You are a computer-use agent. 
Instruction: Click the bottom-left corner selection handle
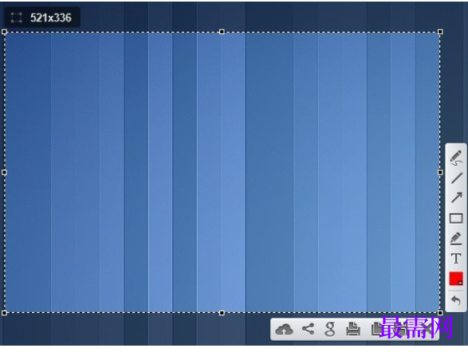click(4, 313)
